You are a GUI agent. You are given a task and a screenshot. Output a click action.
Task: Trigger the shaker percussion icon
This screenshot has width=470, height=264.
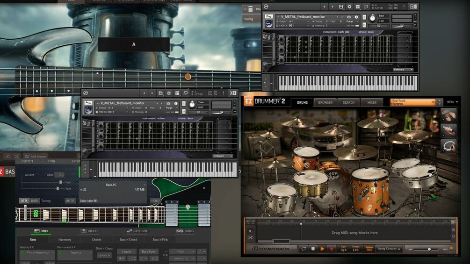[x=448, y=130]
